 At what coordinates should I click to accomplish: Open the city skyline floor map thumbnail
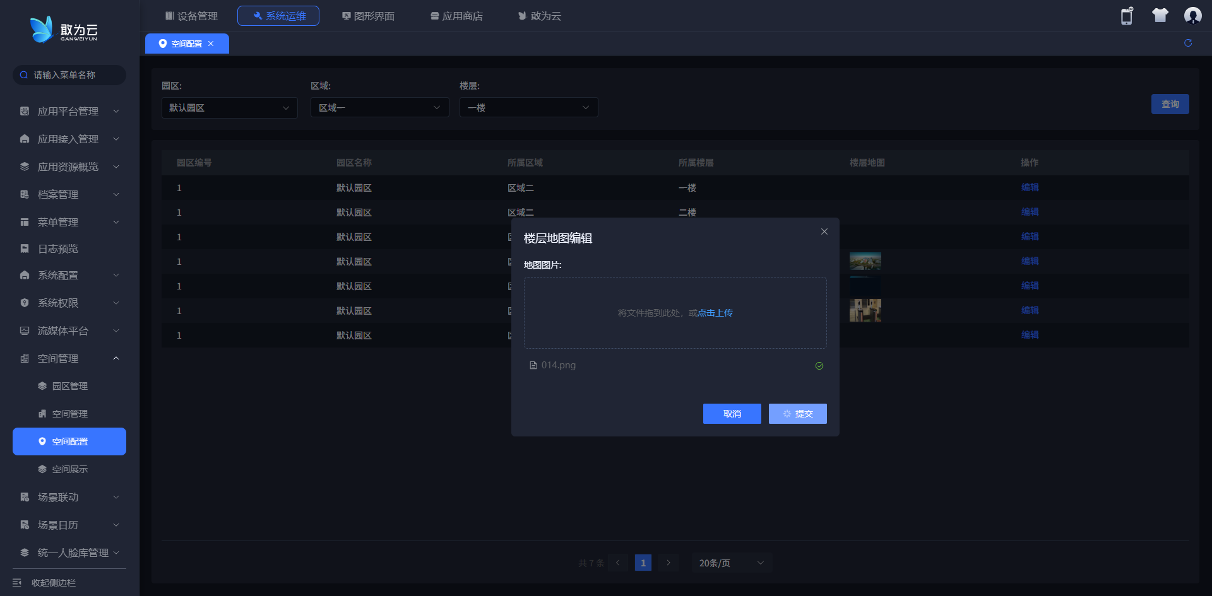tap(865, 261)
